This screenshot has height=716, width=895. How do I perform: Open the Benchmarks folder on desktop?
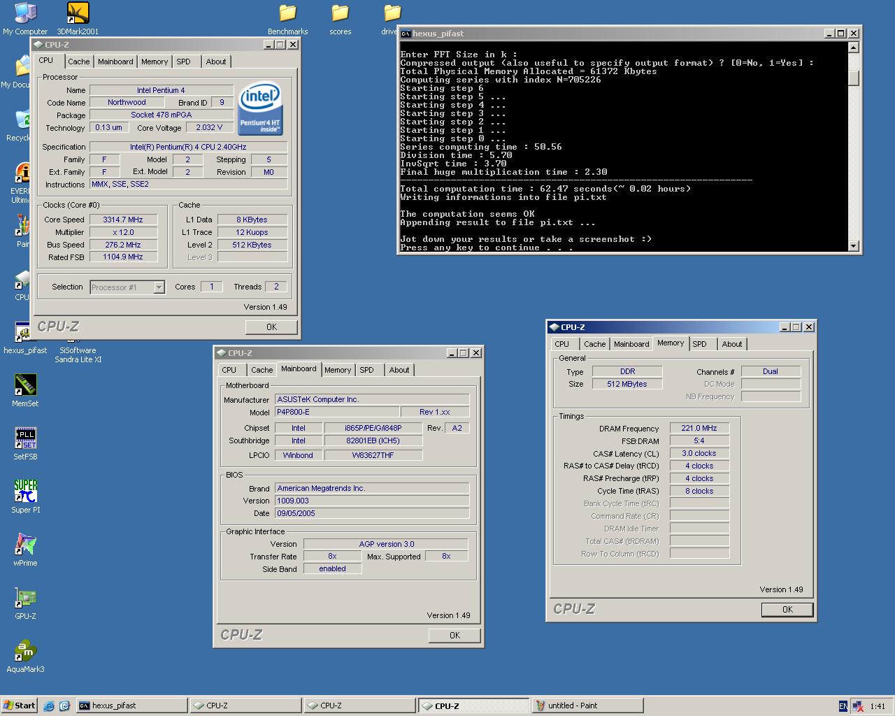click(287, 19)
